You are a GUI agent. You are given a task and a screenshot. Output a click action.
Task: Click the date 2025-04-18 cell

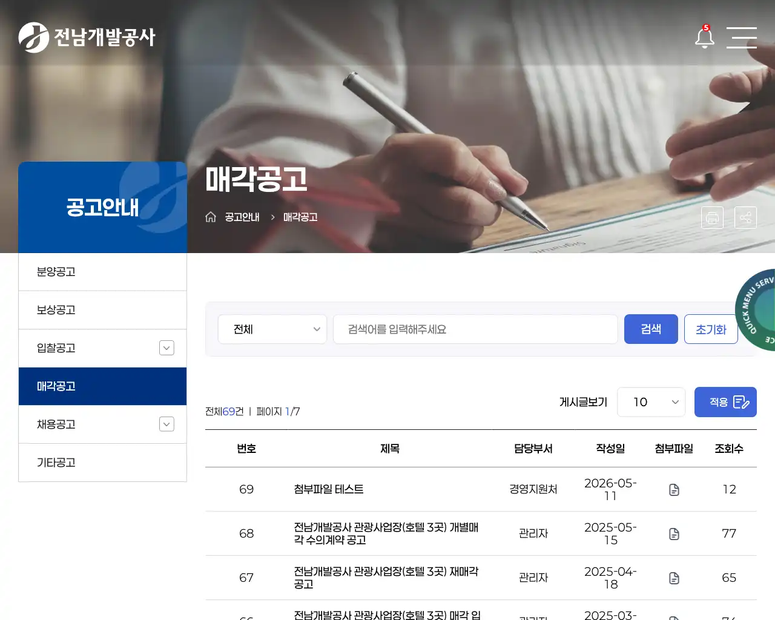[610, 578]
